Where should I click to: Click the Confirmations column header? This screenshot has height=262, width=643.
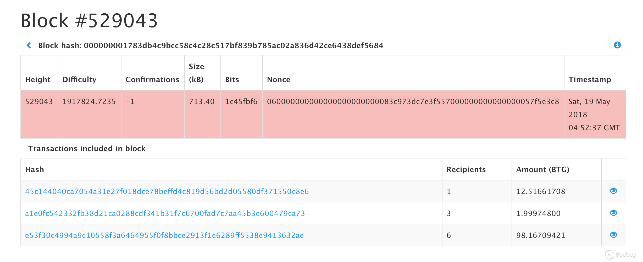point(152,79)
